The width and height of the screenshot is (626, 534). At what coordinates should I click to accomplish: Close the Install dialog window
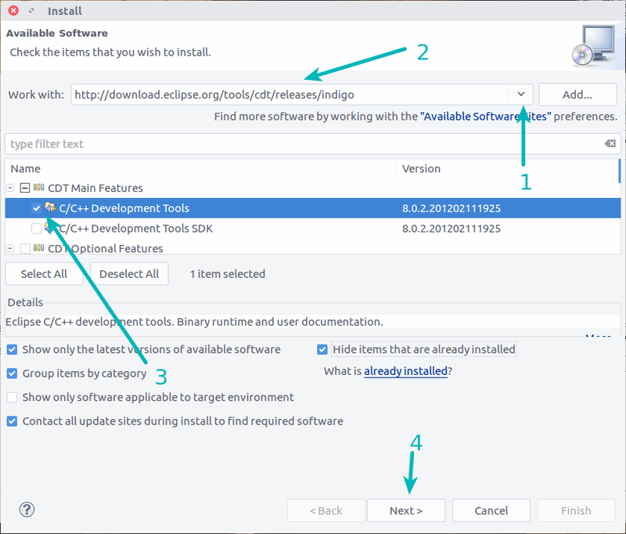click(13, 11)
